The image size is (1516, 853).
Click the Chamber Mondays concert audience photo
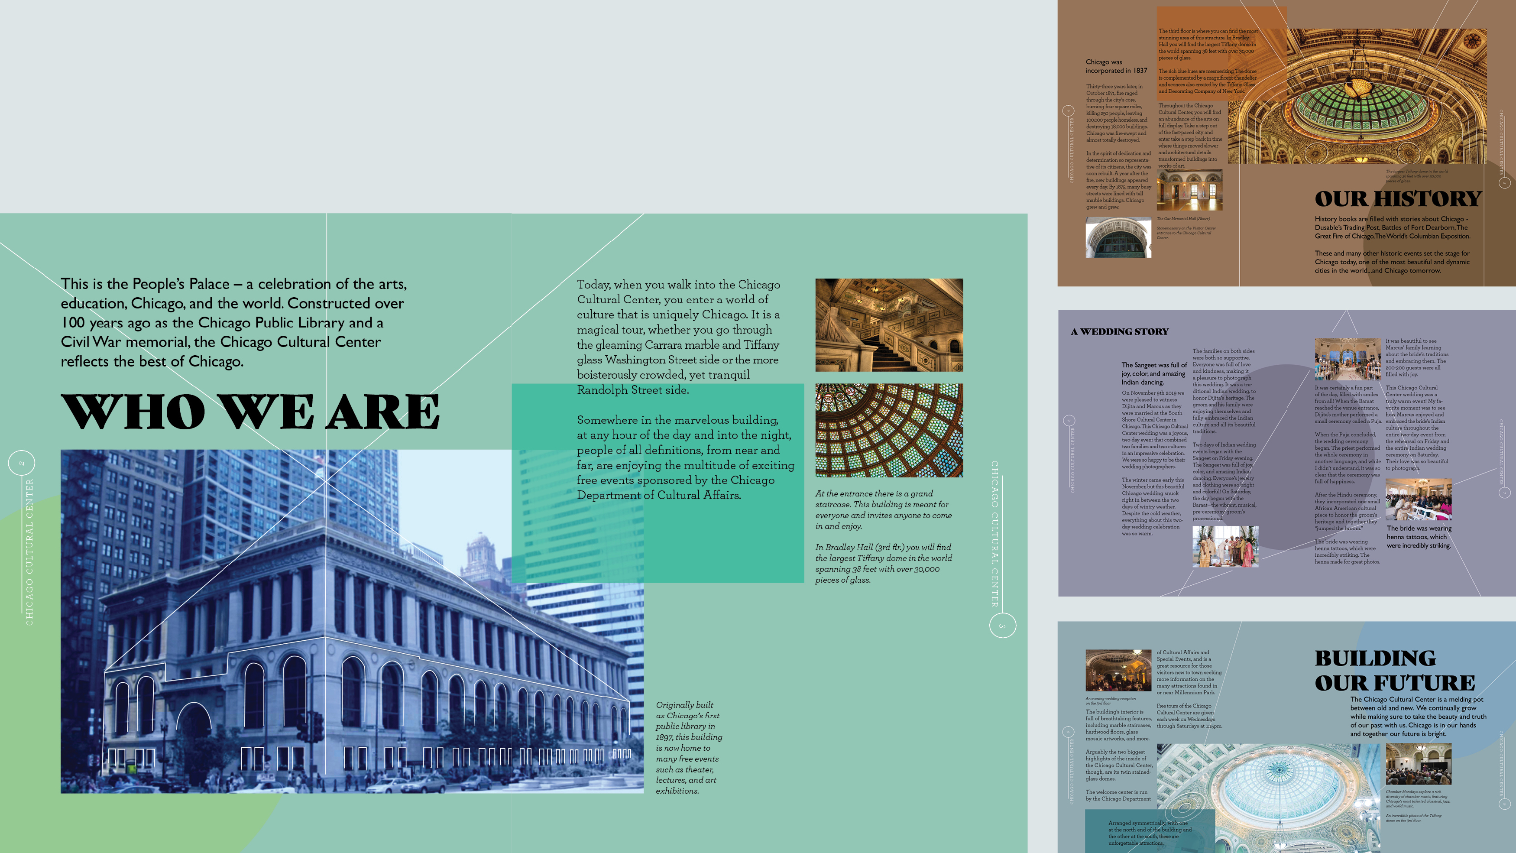click(1418, 764)
